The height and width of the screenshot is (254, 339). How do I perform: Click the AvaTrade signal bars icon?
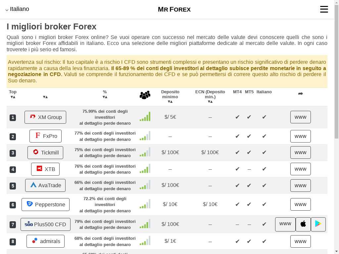click(x=145, y=185)
